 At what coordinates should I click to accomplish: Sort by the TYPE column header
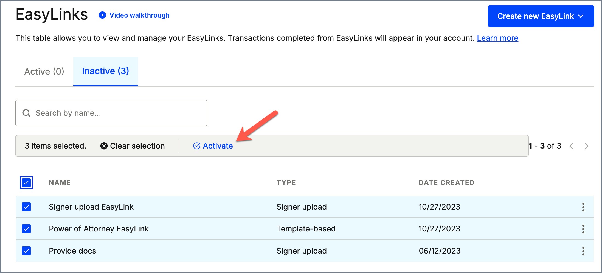coord(286,182)
